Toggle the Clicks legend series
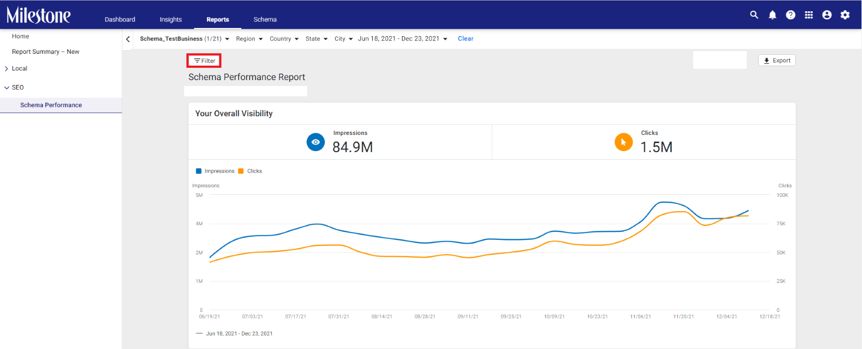The image size is (862, 349). pos(250,171)
